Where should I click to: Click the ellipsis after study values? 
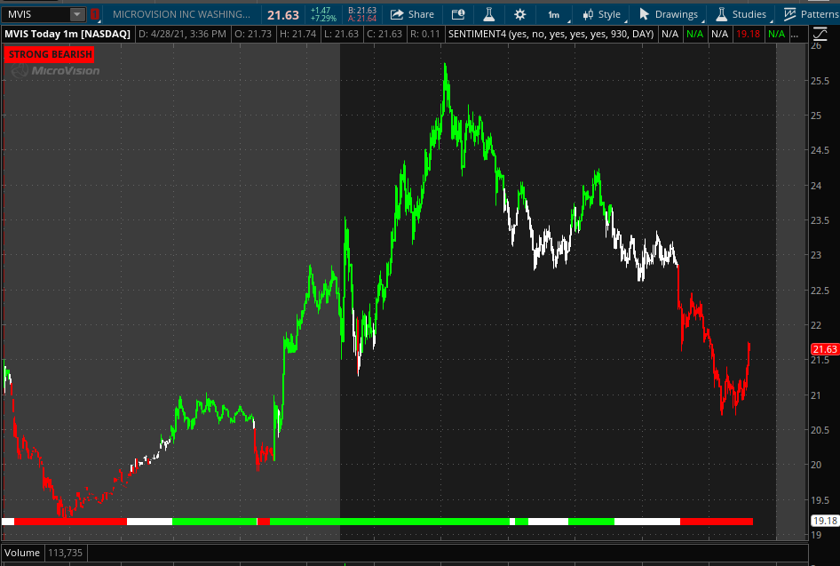[x=795, y=34]
